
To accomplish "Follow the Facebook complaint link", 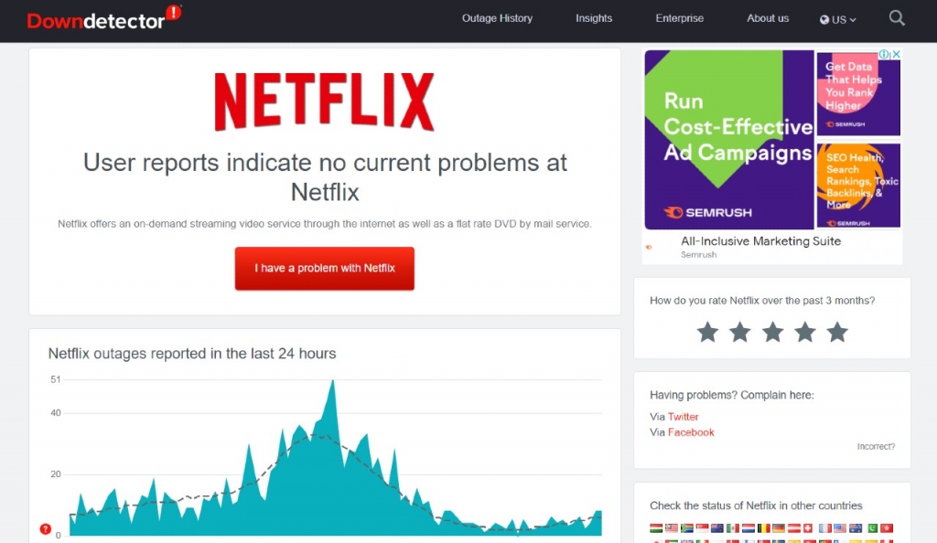I will coord(691,432).
